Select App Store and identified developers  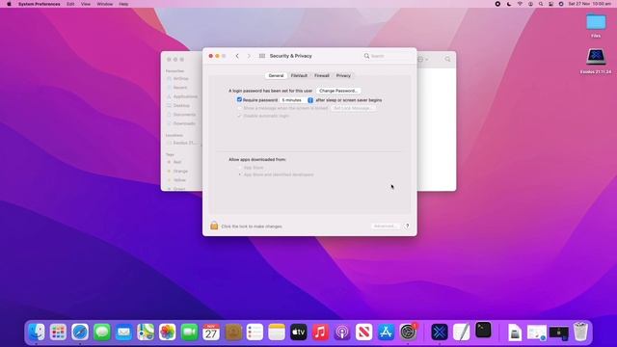240,174
